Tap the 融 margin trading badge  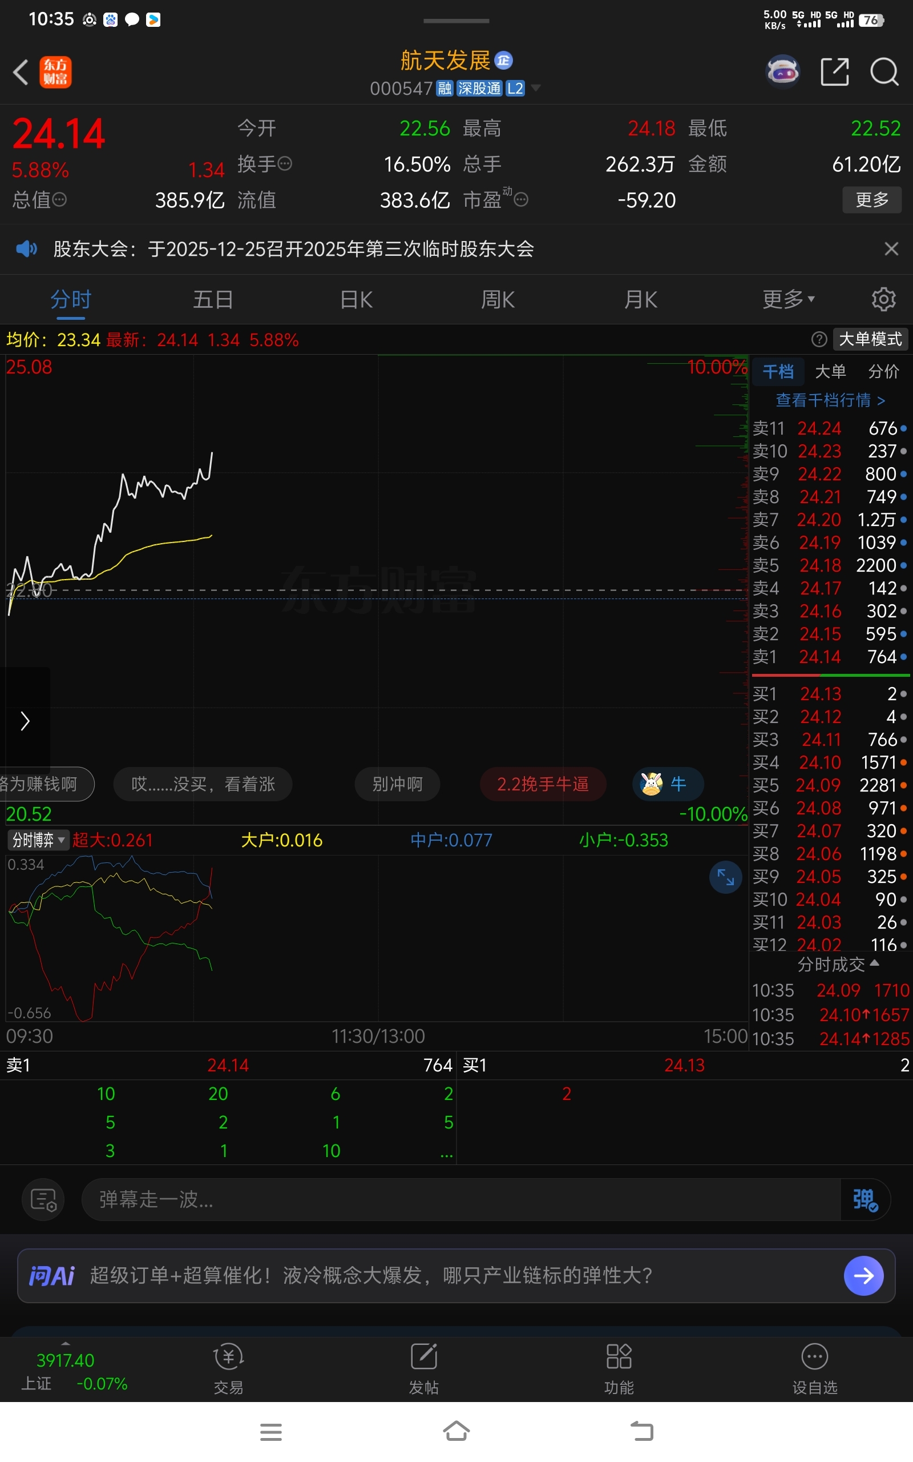(445, 89)
